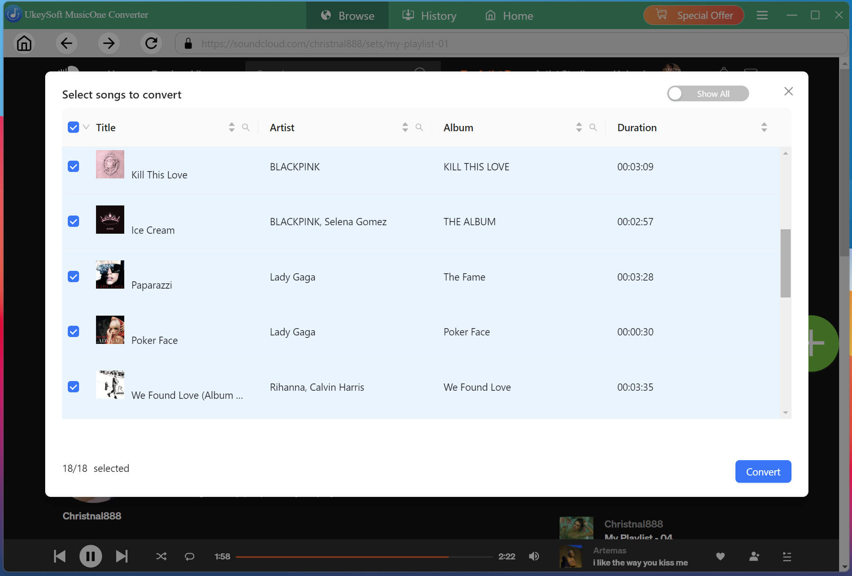852x576 pixels.
Task: Search titles with Title column magnifier
Action: (246, 128)
